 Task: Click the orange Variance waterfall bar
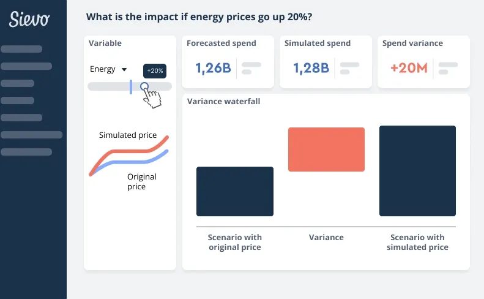tap(326, 149)
